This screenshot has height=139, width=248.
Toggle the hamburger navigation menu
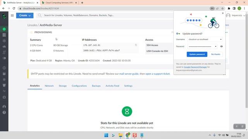click(x=12, y=15)
